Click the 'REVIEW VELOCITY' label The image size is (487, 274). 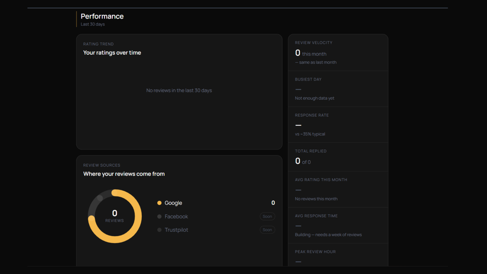click(x=314, y=43)
